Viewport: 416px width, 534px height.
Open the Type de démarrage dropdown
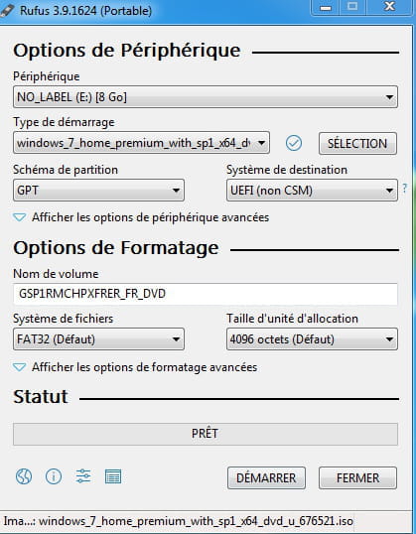[x=141, y=143]
